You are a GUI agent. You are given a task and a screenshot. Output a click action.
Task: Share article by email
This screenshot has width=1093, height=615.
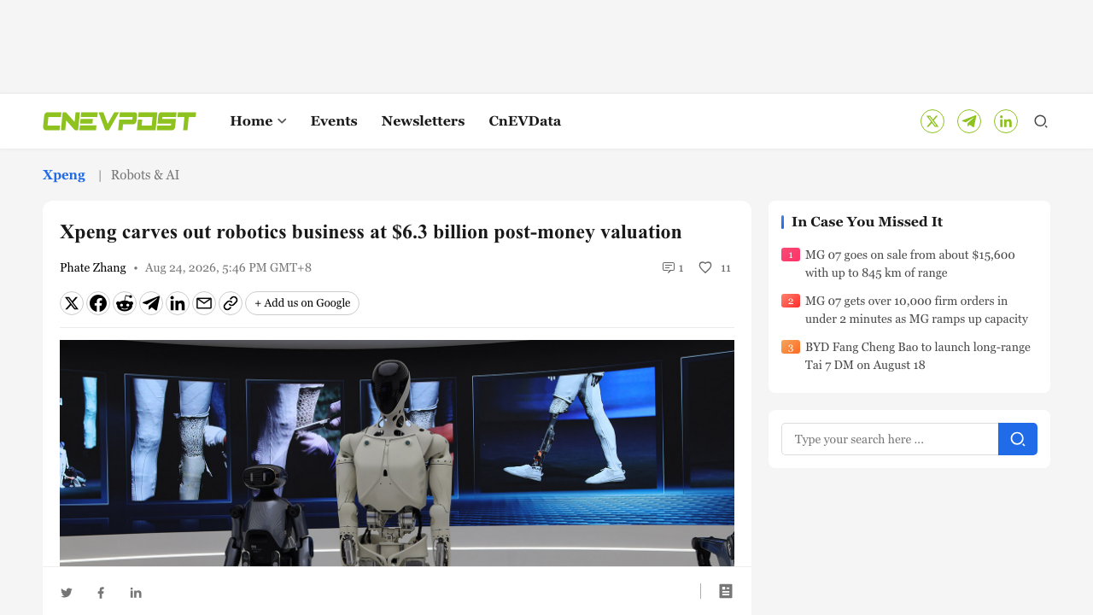click(204, 303)
